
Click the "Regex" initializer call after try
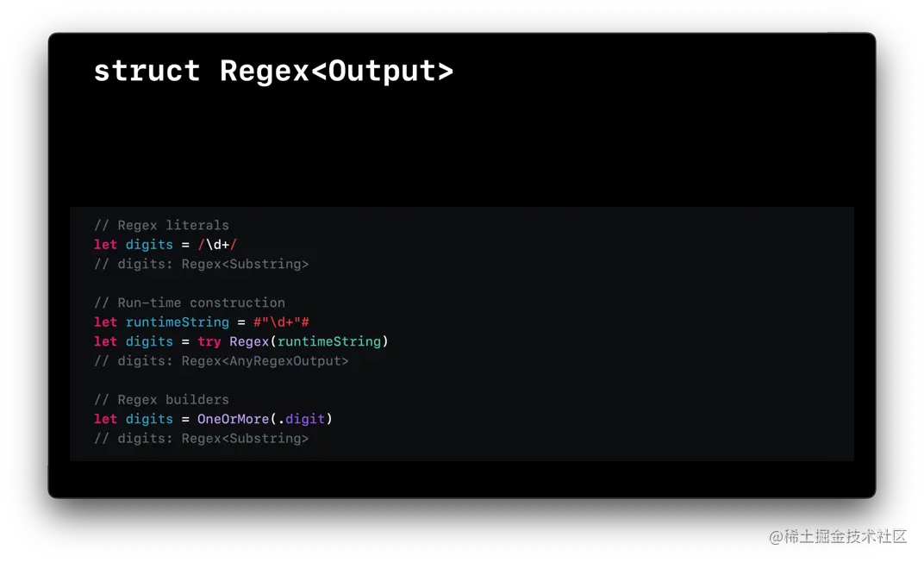(249, 341)
